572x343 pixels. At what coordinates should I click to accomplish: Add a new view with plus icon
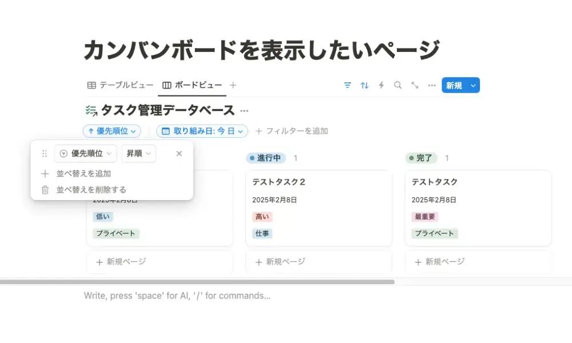click(x=233, y=85)
